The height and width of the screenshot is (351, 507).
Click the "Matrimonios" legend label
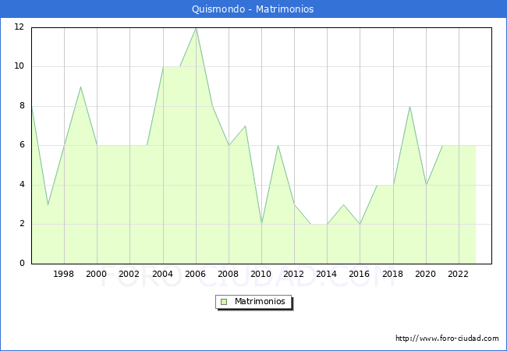tap(260, 302)
